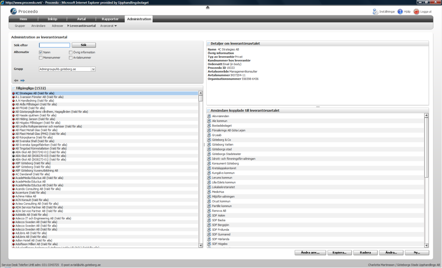Image resolution: width=442 pixels, height=268 pixels.
Task: Click panel grip icon beside Tillgängliga header
Action: (x=13, y=88)
